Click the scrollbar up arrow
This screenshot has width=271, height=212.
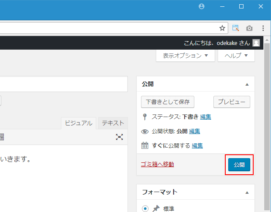pyautogui.click(x=267, y=40)
